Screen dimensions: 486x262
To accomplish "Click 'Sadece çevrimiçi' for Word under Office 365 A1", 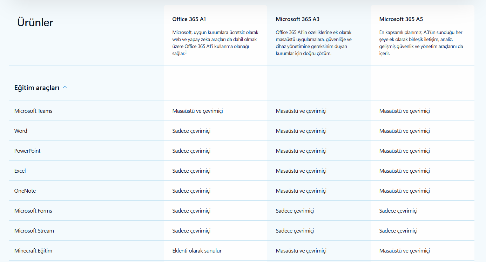I will pyautogui.click(x=191, y=131).
